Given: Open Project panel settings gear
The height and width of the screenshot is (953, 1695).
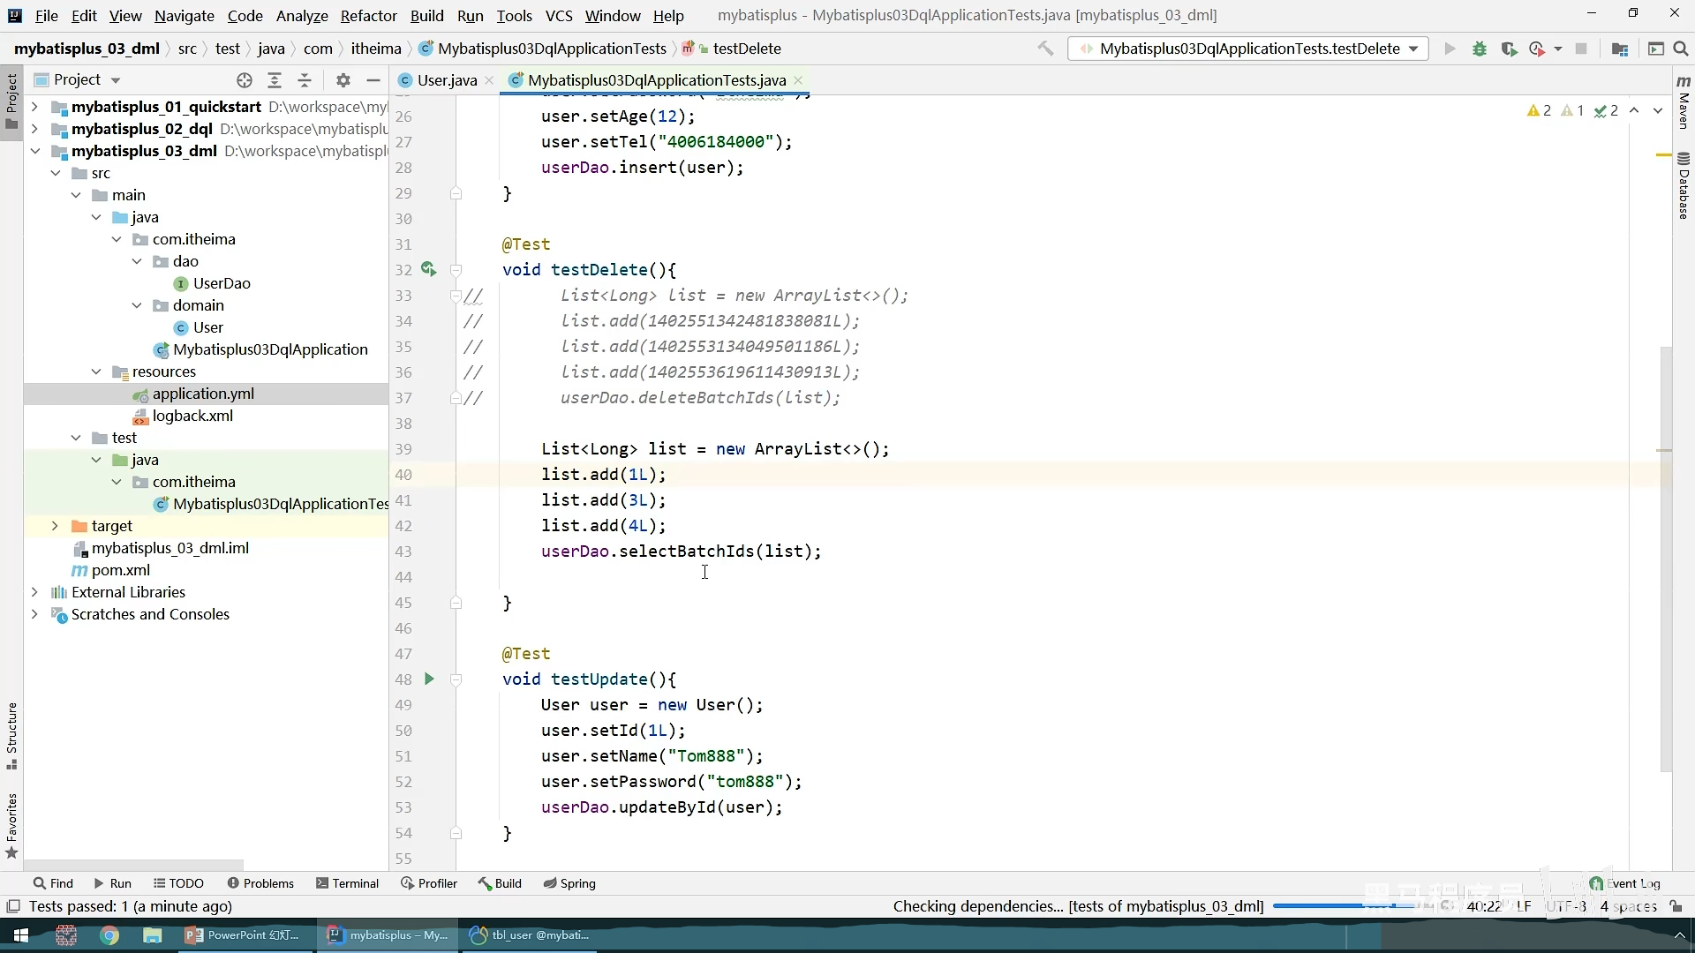Looking at the screenshot, I should click(343, 80).
